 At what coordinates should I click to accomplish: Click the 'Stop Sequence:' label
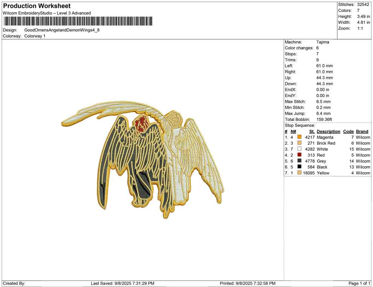pyautogui.click(x=300, y=125)
